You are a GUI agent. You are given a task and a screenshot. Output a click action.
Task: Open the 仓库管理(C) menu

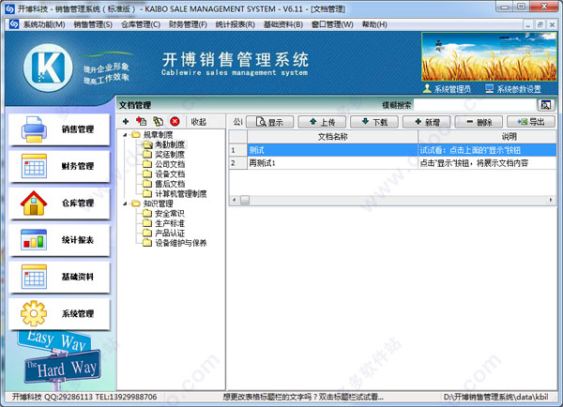point(141,24)
